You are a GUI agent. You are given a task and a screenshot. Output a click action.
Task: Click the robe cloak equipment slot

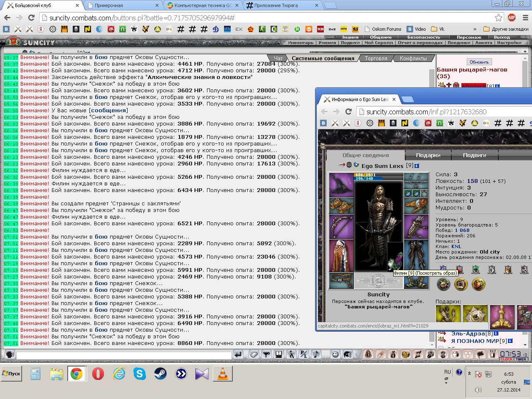click(x=341, y=256)
